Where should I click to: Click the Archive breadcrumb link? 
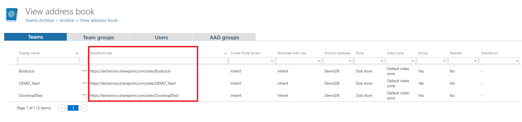(67, 20)
